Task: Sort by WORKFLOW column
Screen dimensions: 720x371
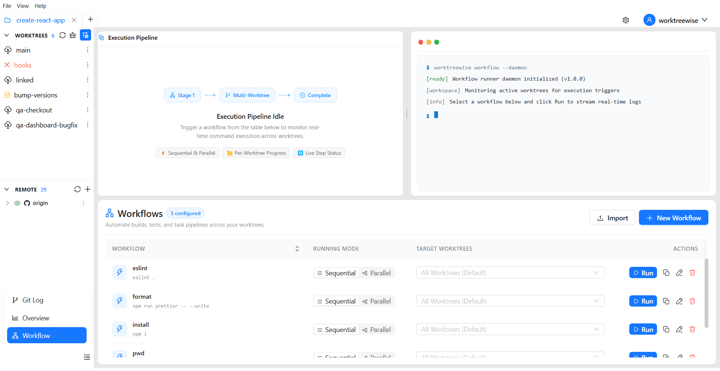Action: [x=297, y=249]
